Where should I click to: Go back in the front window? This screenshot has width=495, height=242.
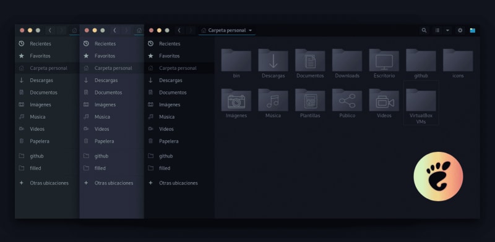pyautogui.click(x=179, y=30)
